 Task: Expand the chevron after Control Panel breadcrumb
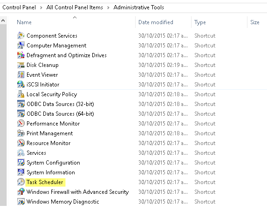[41, 7]
